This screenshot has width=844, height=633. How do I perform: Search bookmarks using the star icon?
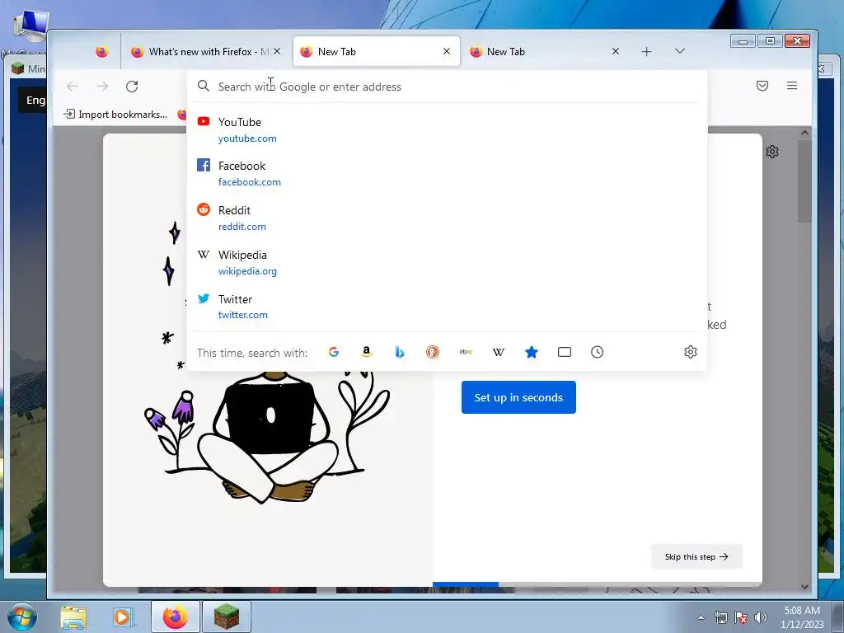532,352
